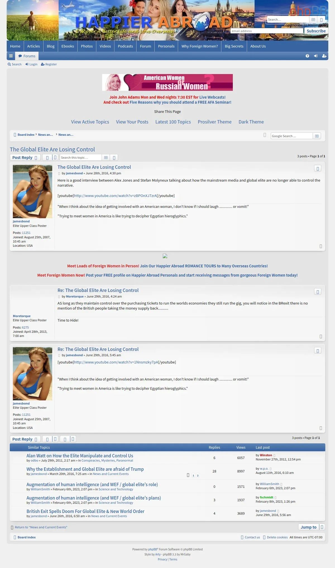Screen dimensions: 335x568
Task: Click the Google Search field
Action: (291, 136)
